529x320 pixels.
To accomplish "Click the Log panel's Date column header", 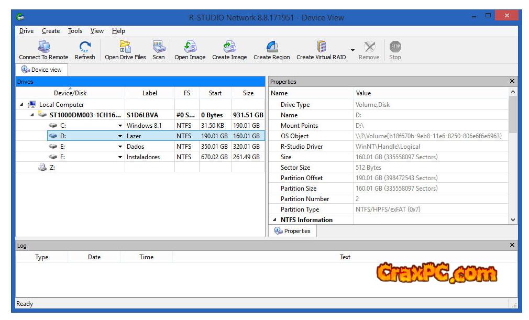I will coord(94,257).
